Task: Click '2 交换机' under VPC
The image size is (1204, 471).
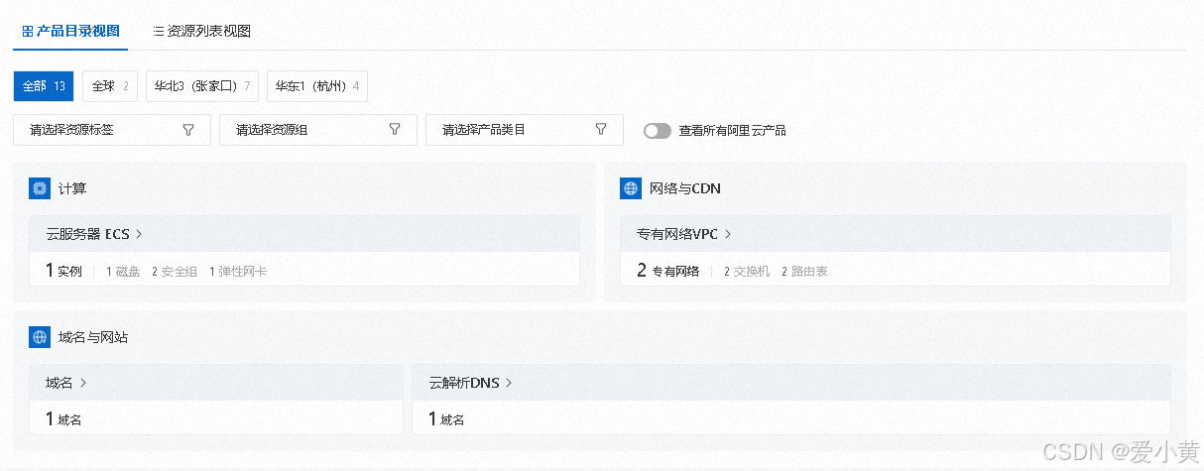Action: point(747,271)
